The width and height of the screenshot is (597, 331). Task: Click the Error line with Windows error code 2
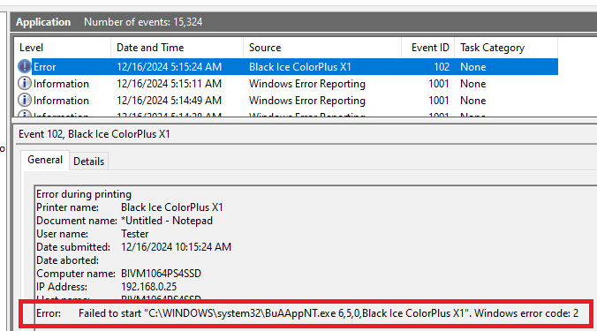click(x=306, y=313)
